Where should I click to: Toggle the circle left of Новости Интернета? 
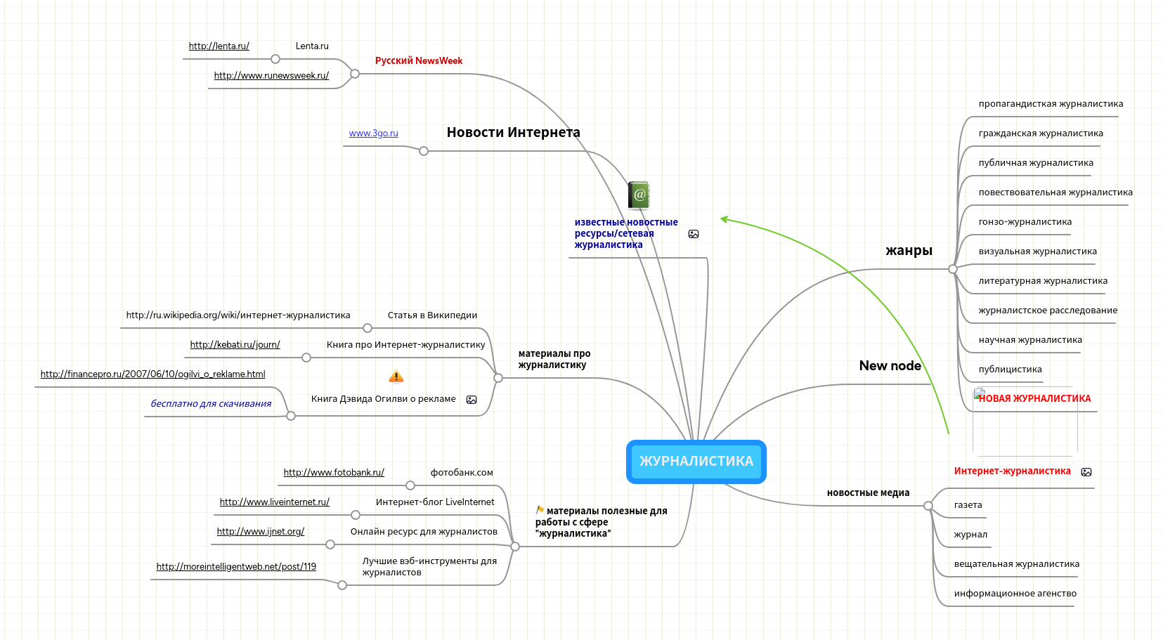(x=424, y=151)
